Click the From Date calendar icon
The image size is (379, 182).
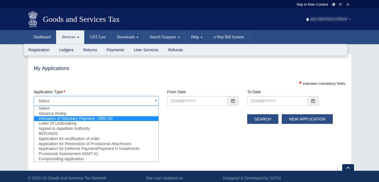tap(233, 101)
